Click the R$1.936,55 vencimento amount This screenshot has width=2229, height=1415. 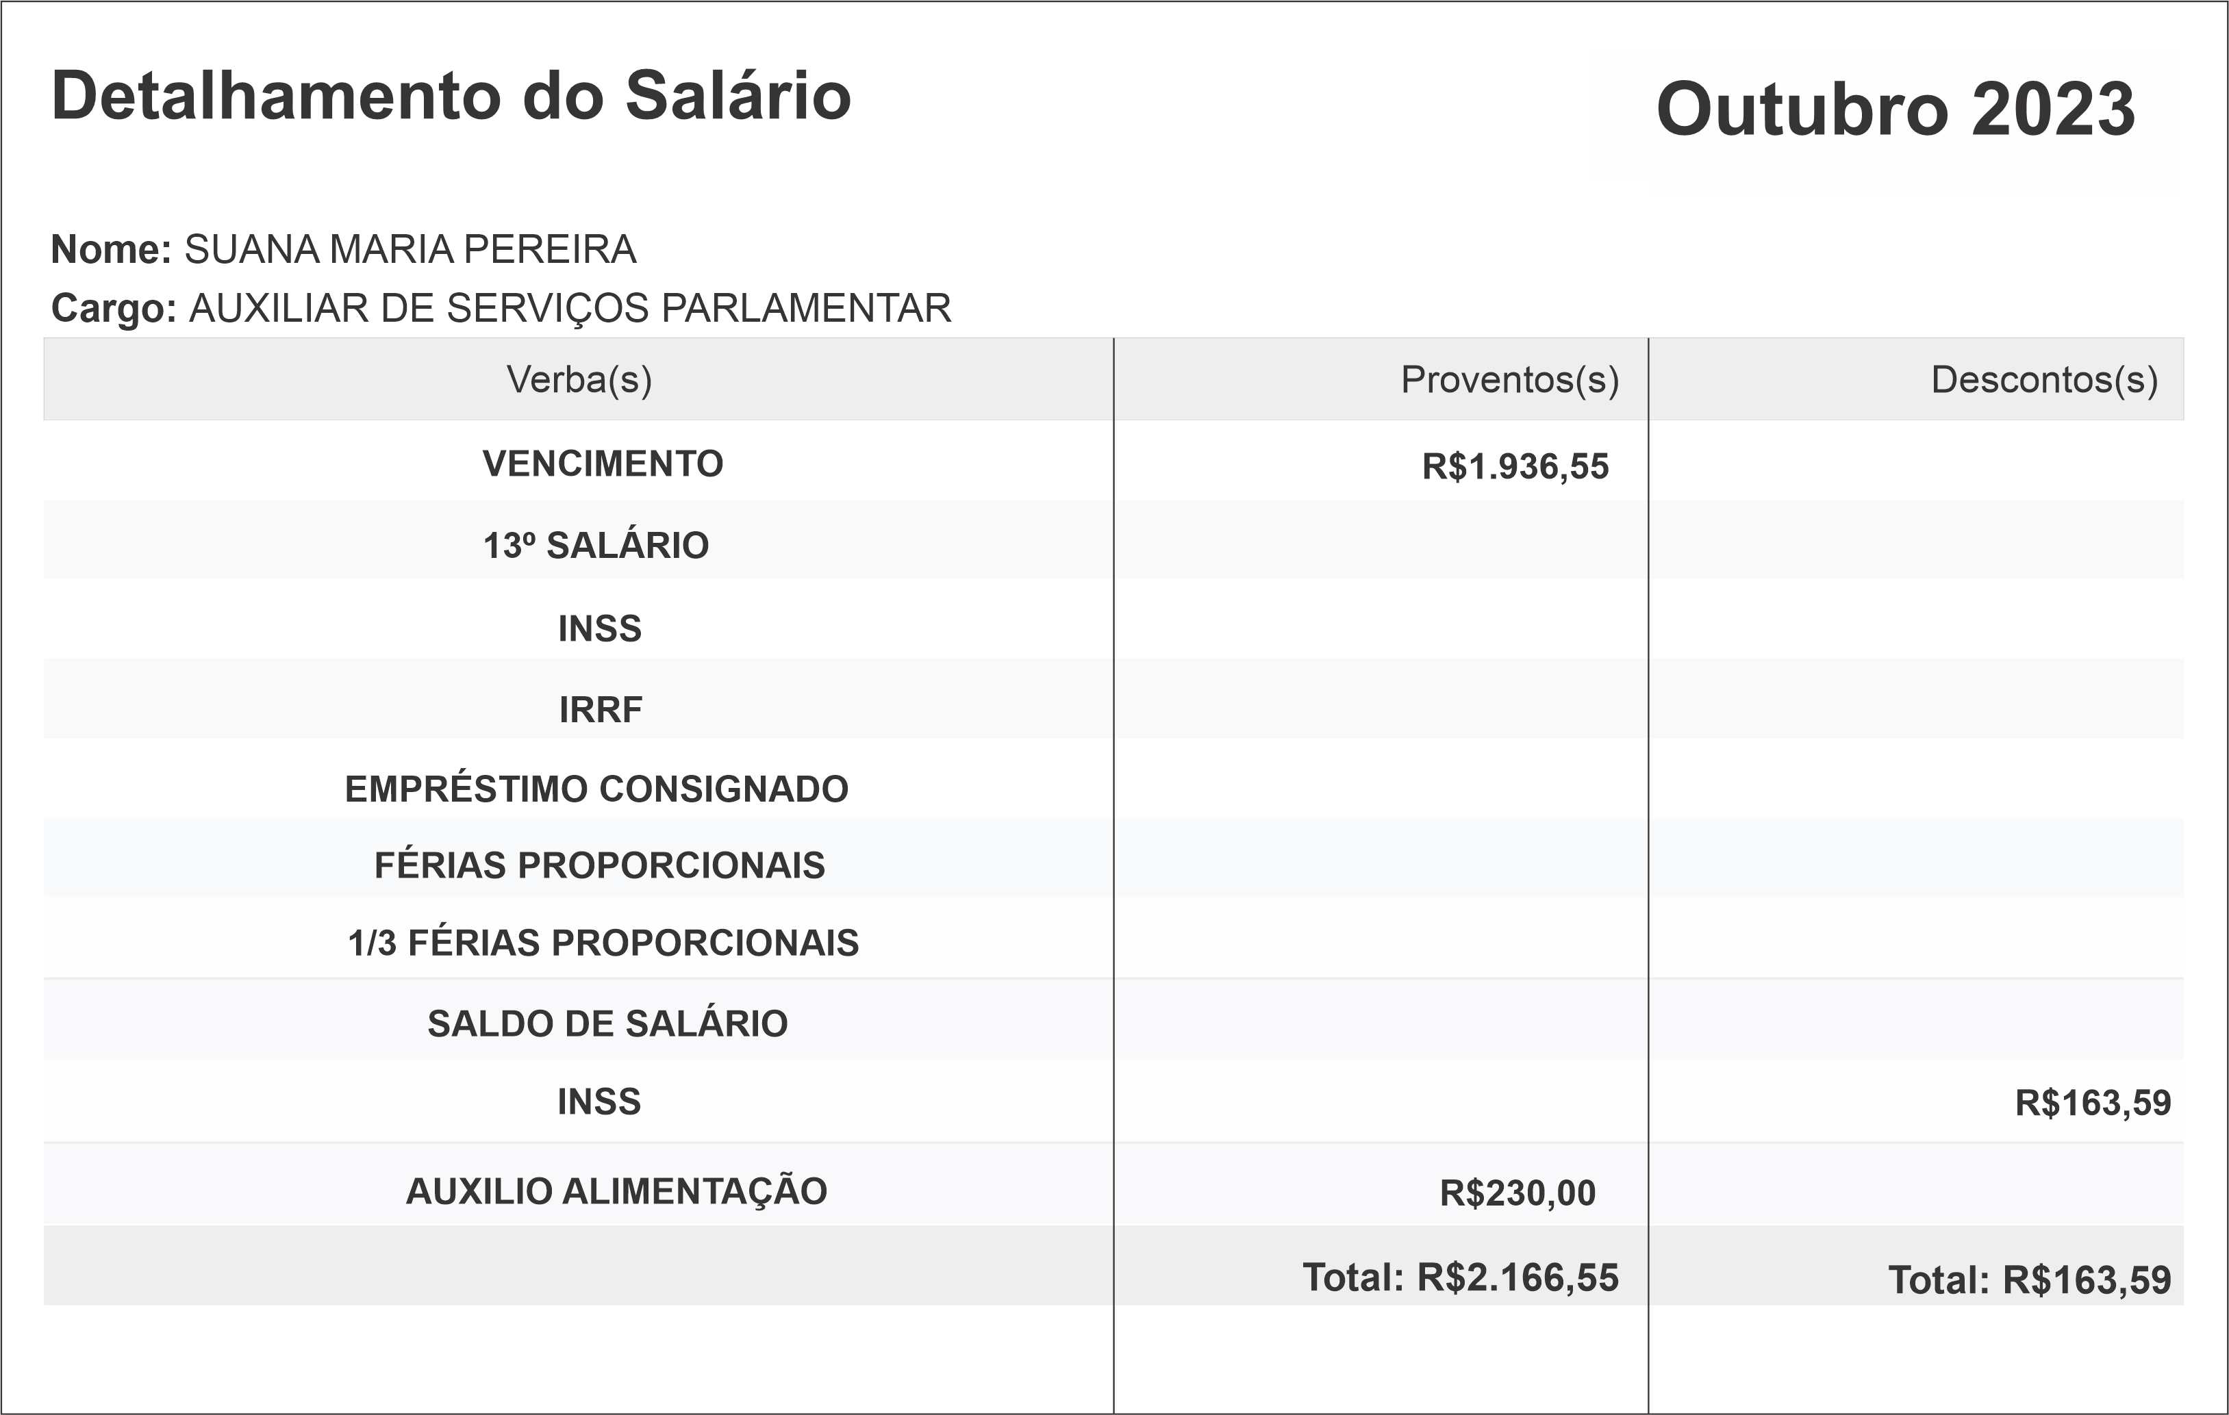click(x=1515, y=466)
